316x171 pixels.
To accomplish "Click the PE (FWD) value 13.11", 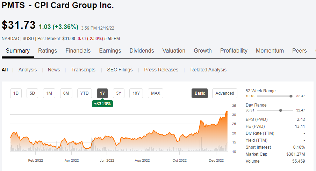I will (x=300, y=126).
